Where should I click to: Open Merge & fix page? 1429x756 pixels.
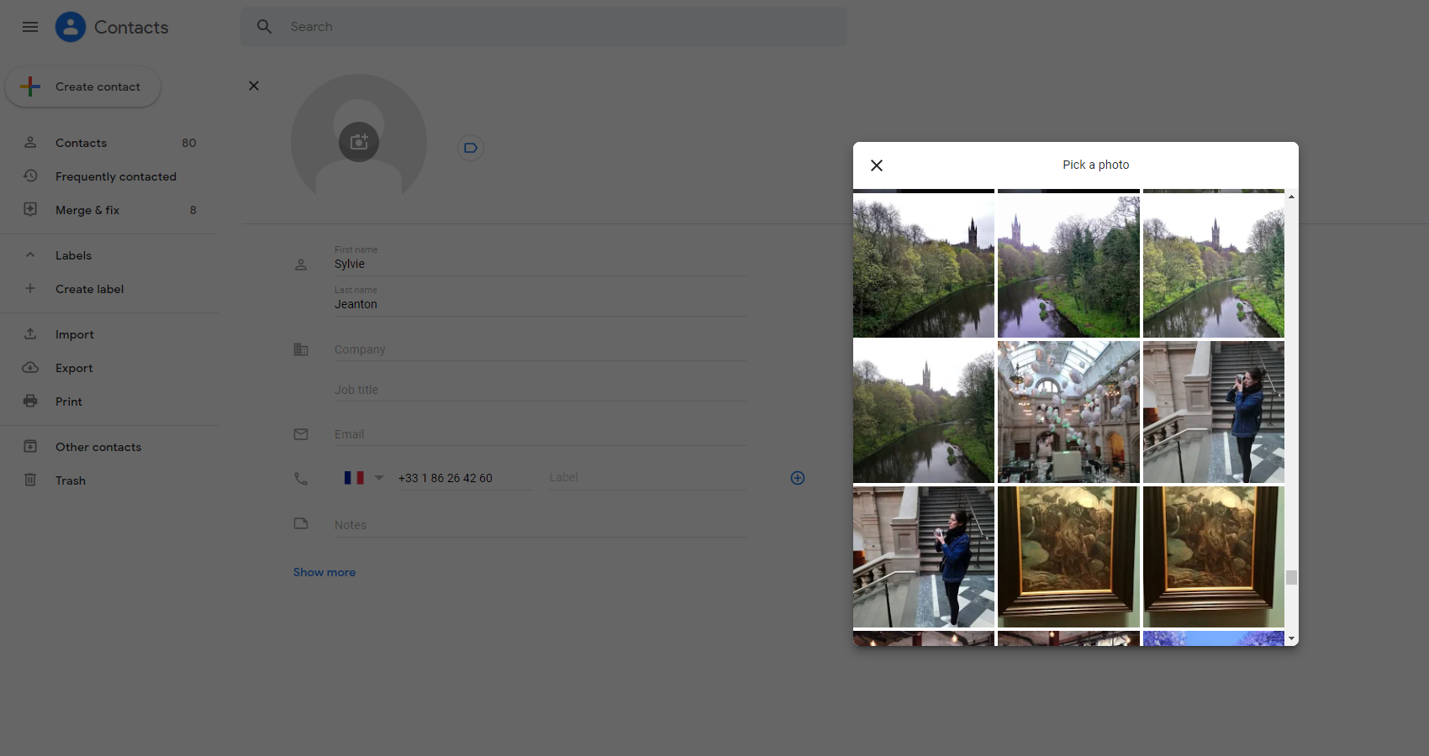(109, 210)
